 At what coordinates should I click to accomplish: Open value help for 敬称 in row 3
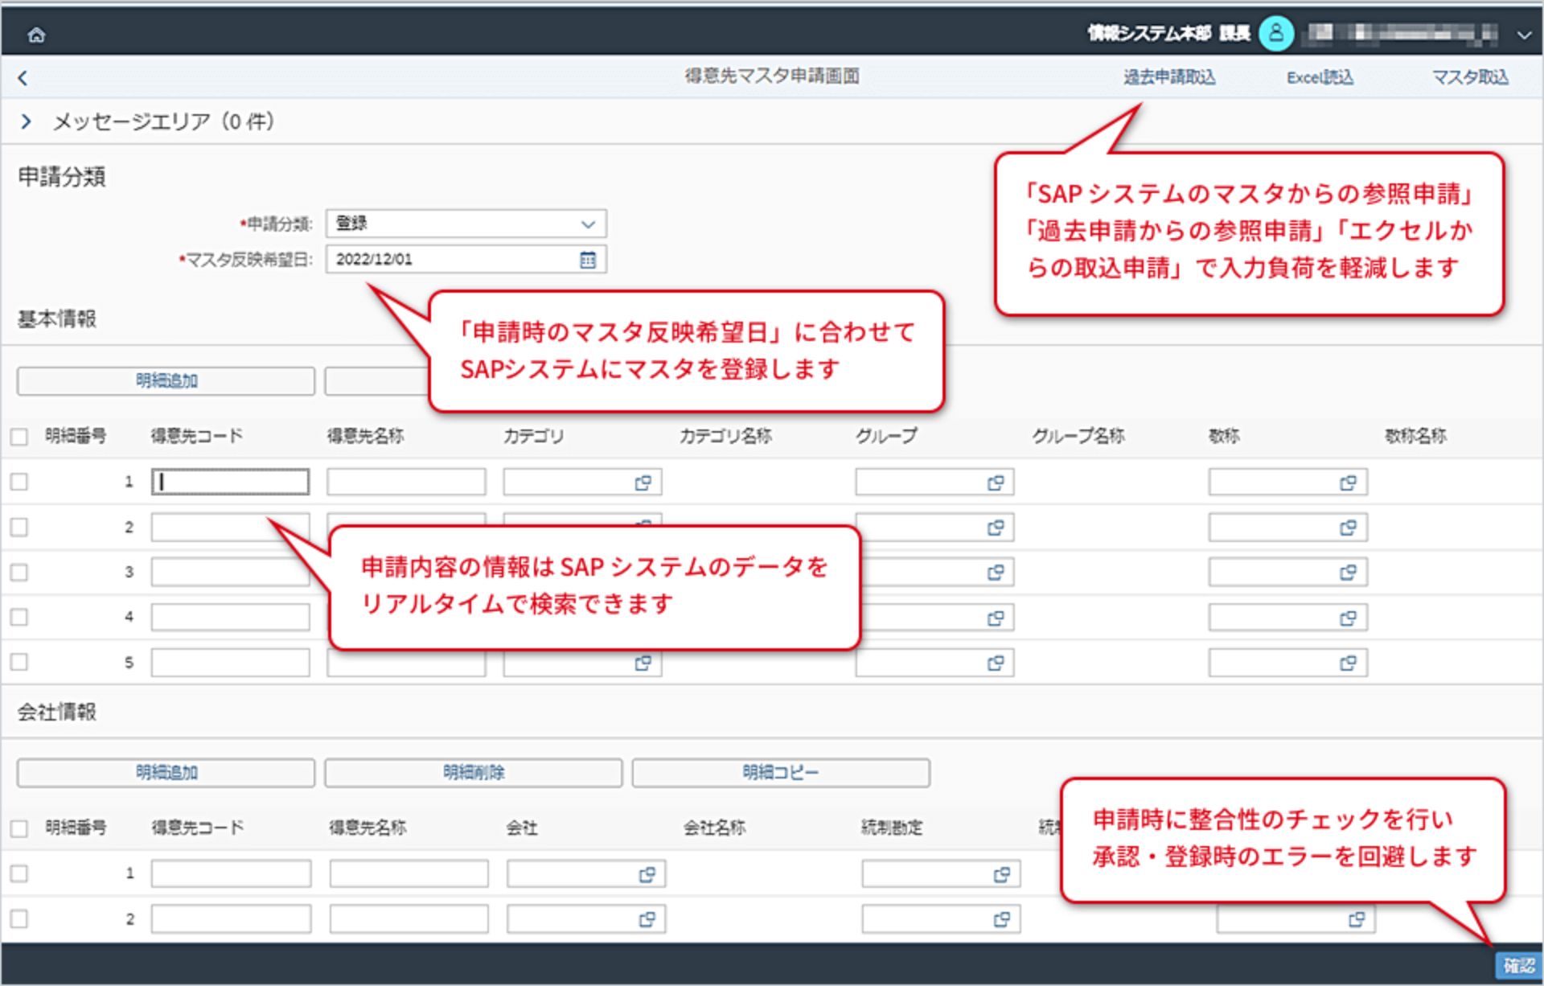click(x=1348, y=572)
